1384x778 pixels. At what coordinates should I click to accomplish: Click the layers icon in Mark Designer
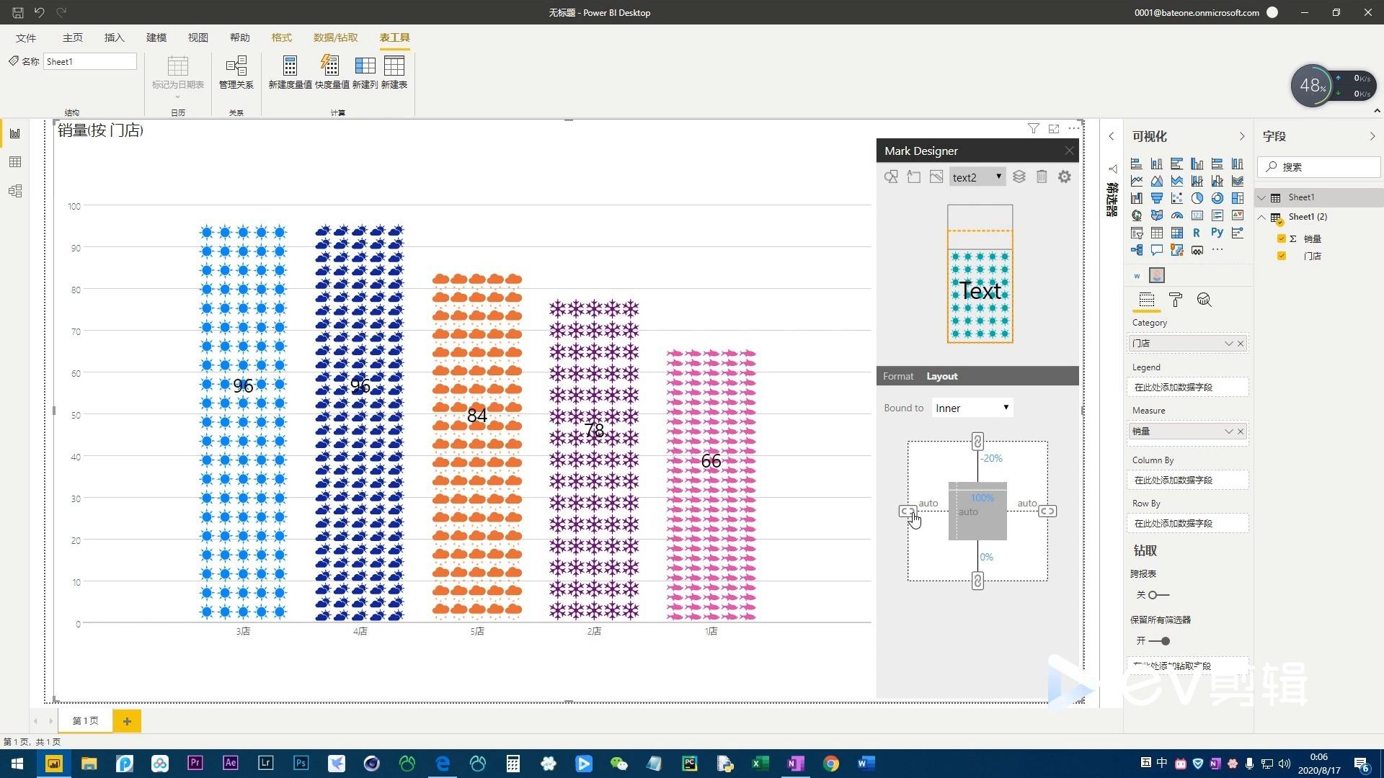(x=1019, y=176)
